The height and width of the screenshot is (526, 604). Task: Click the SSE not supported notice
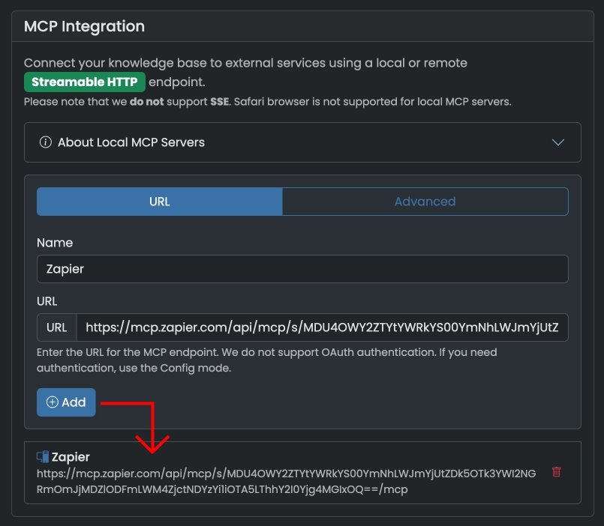(268, 102)
